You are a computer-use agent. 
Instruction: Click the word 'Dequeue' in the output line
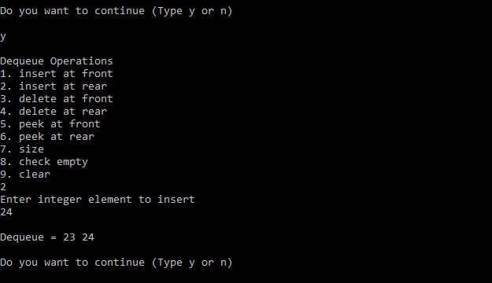click(22, 237)
